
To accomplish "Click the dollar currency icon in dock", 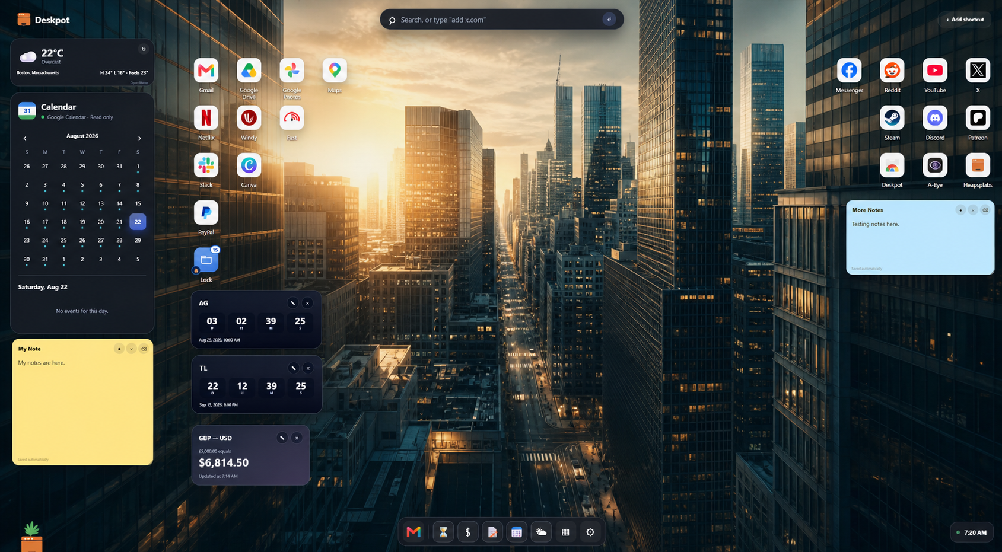I will tap(467, 532).
